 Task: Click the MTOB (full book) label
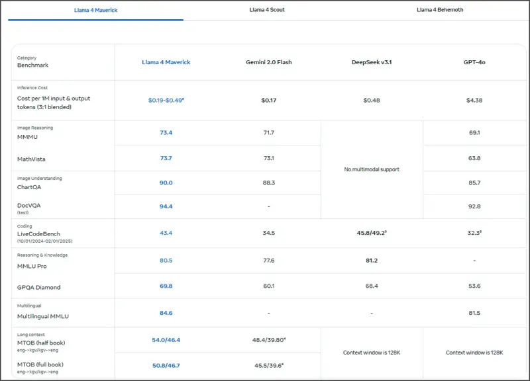(40, 364)
